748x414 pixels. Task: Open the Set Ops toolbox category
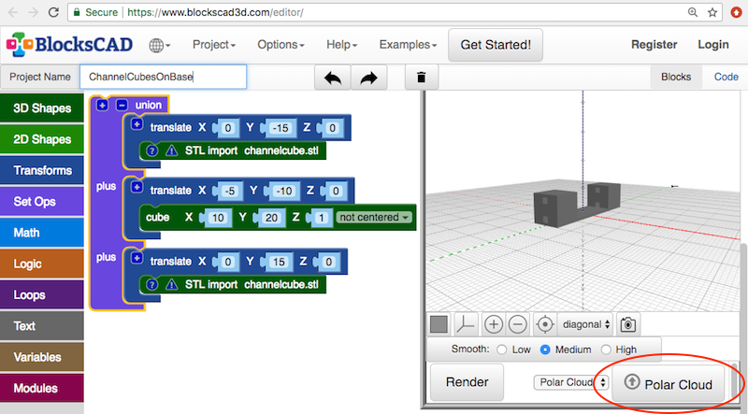42,201
